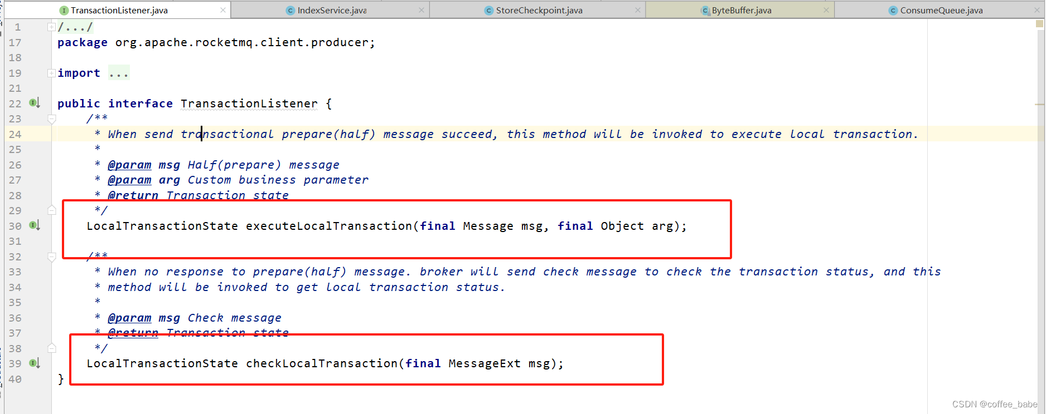The height and width of the screenshot is (414, 1046).
Task: Click the @param tag for arg on line 27
Action: click(x=129, y=180)
